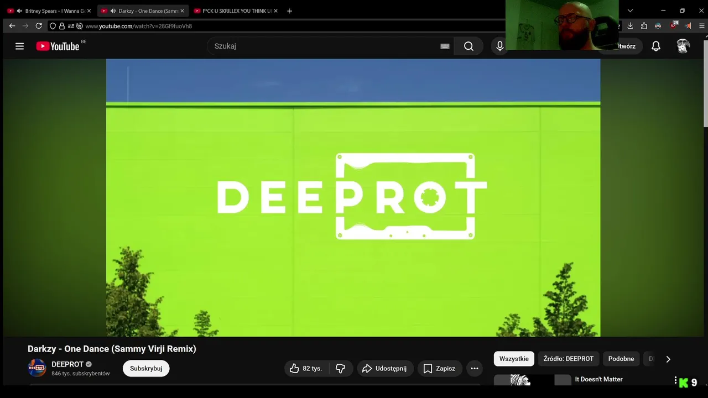Open It Doesn't Matter suggested video

(x=598, y=379)
